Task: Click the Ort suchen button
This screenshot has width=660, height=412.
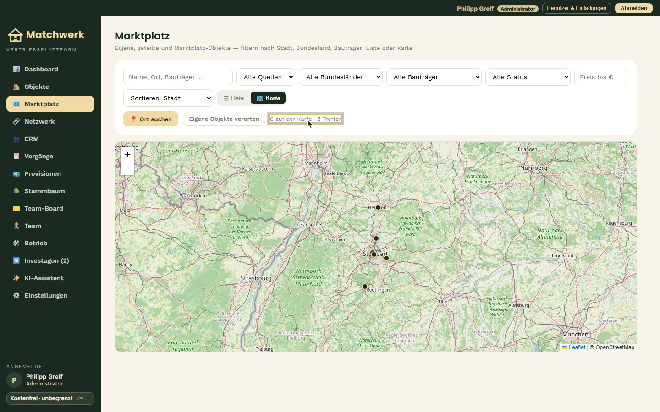Action: (151, 119)
